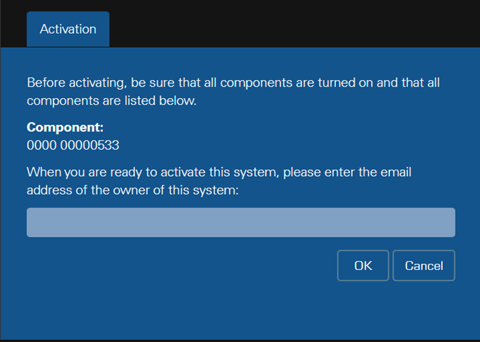Click 'components are listed below' text line

[x=112, y=101]
